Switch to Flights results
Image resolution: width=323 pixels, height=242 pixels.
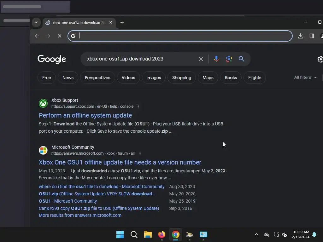255,78
